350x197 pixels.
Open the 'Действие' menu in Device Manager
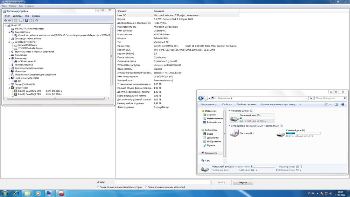[x=17, y=16]
